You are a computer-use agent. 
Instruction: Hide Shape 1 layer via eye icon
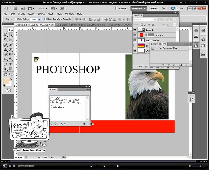click(x=135, y=35)
